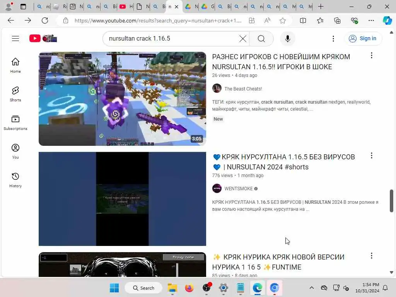
Task: Click the magnifier search button
Action: [x=261, y=39]
